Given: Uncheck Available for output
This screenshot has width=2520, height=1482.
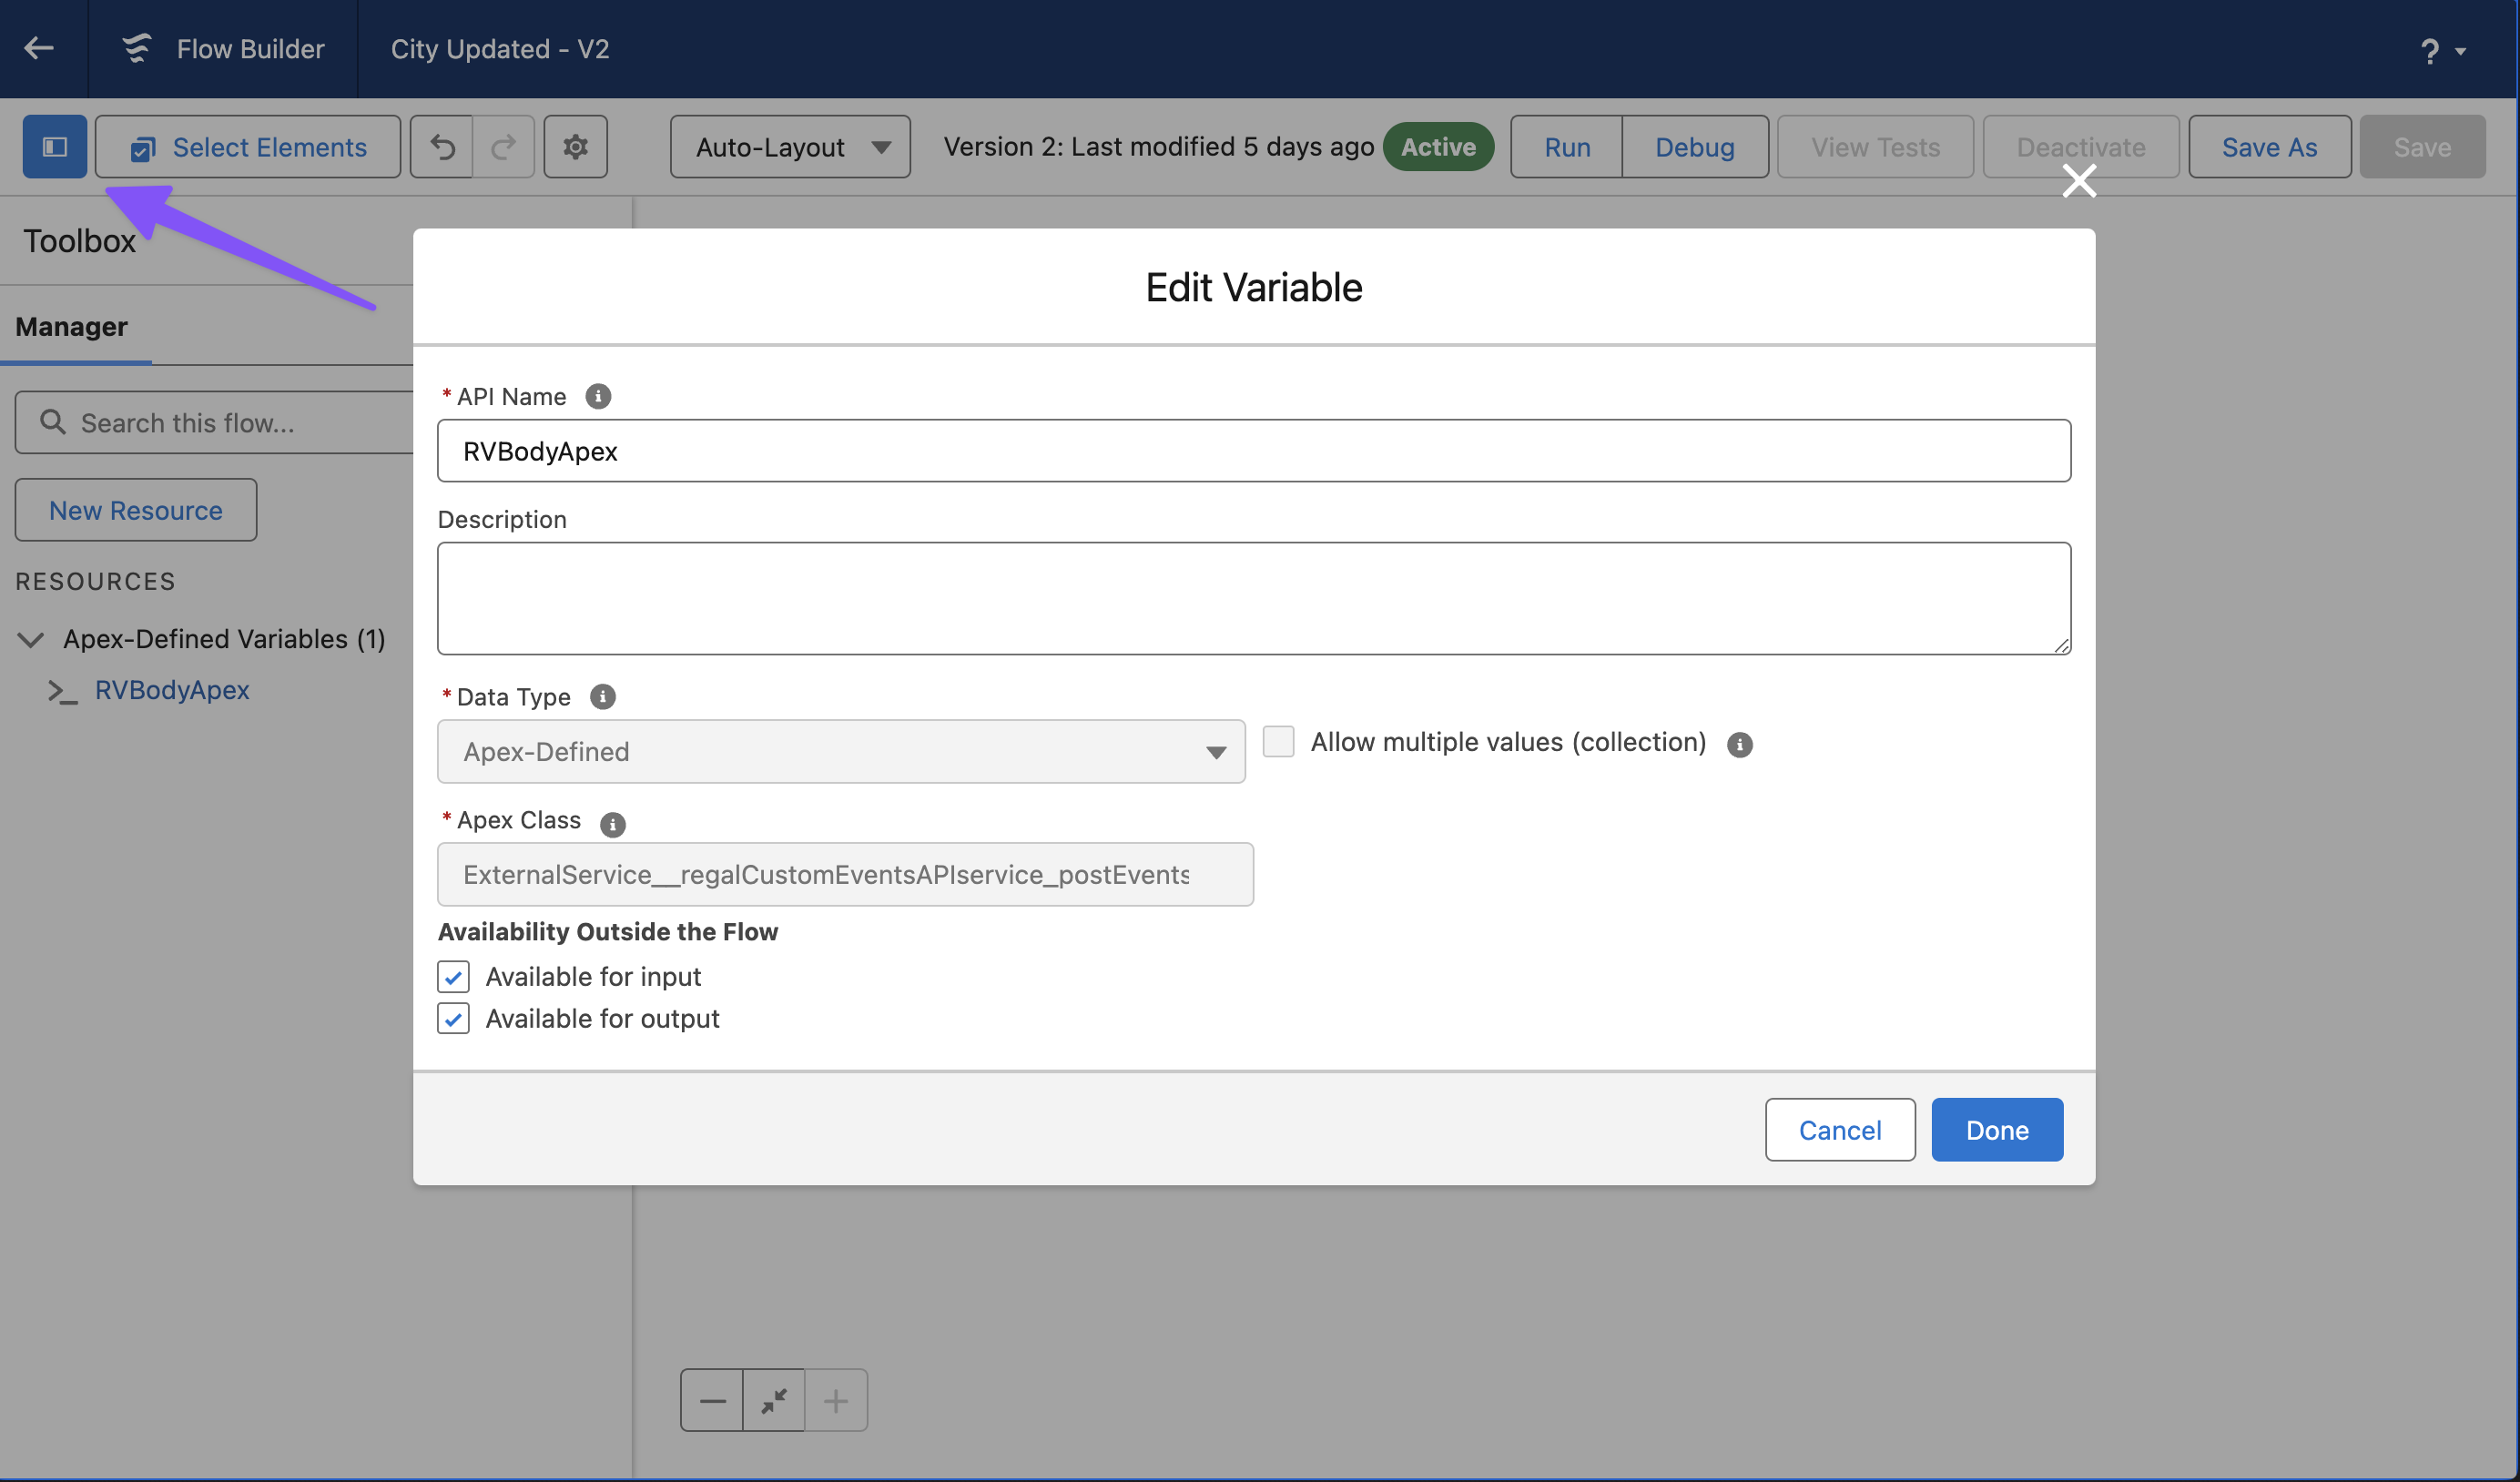Looking at the screenshot, I should (x=453, y=1019).
